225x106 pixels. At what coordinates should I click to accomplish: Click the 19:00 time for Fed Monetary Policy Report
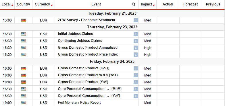[x=7, y=103]
